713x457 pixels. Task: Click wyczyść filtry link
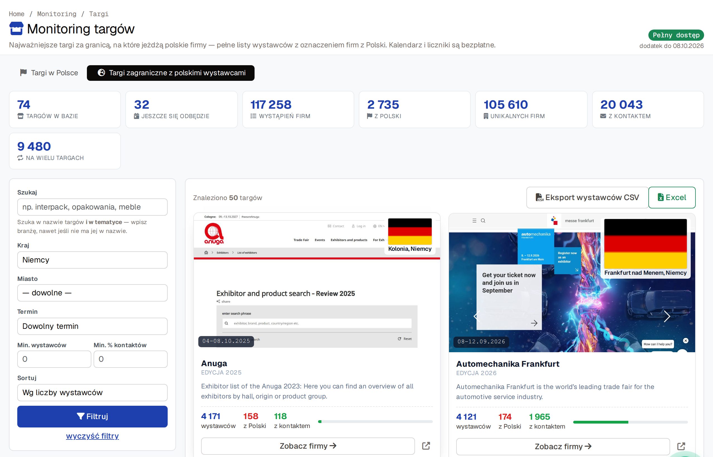[x=92, y=436]
